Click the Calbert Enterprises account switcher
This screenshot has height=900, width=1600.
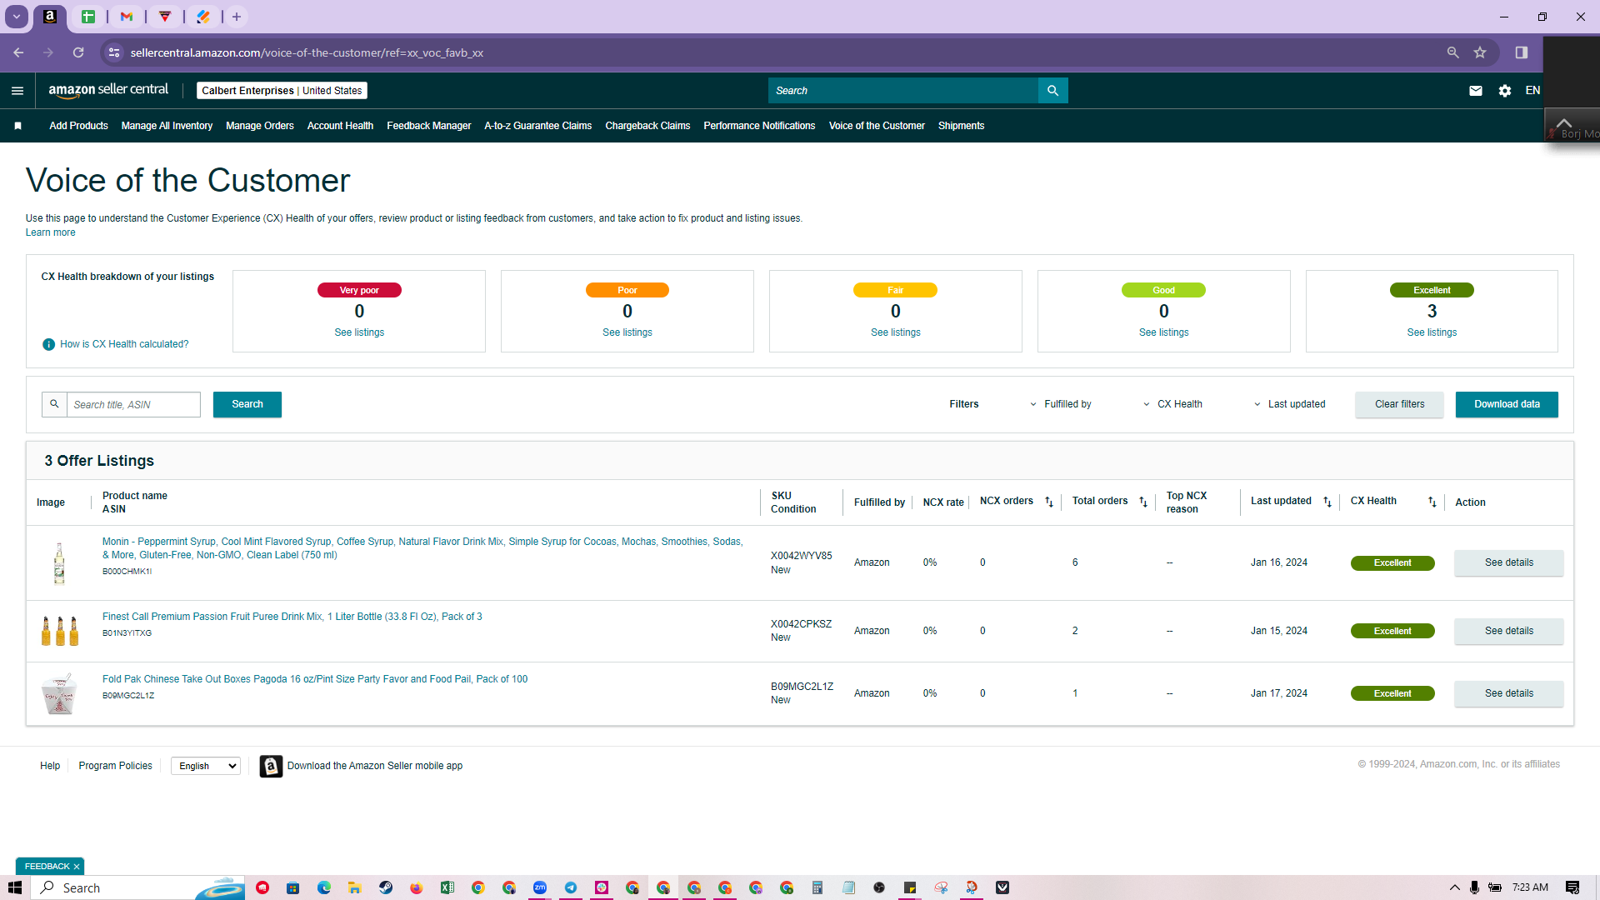tap(282, 91)
